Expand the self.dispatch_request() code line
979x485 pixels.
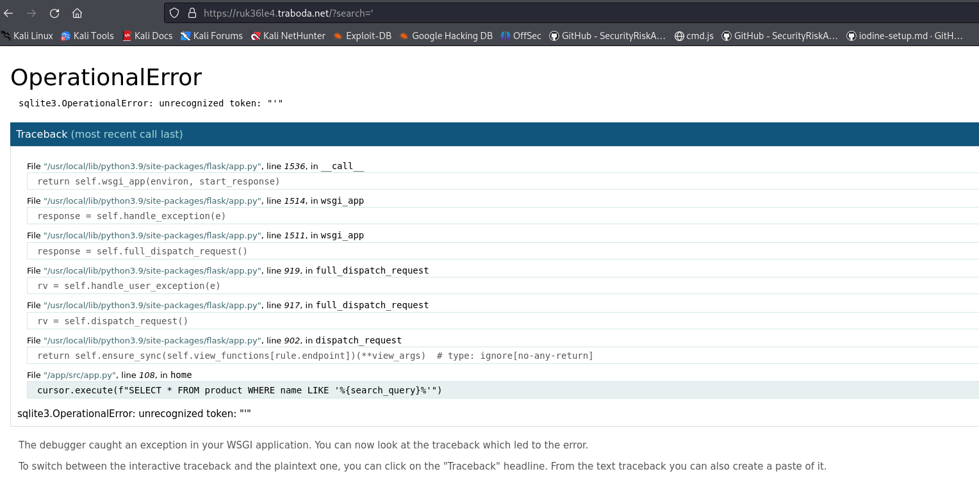pos(503,321)
